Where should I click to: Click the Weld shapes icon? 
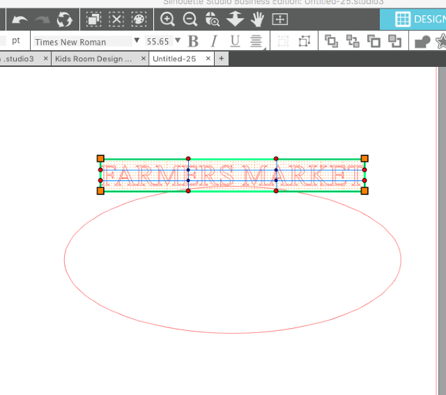tap(422, 42)
